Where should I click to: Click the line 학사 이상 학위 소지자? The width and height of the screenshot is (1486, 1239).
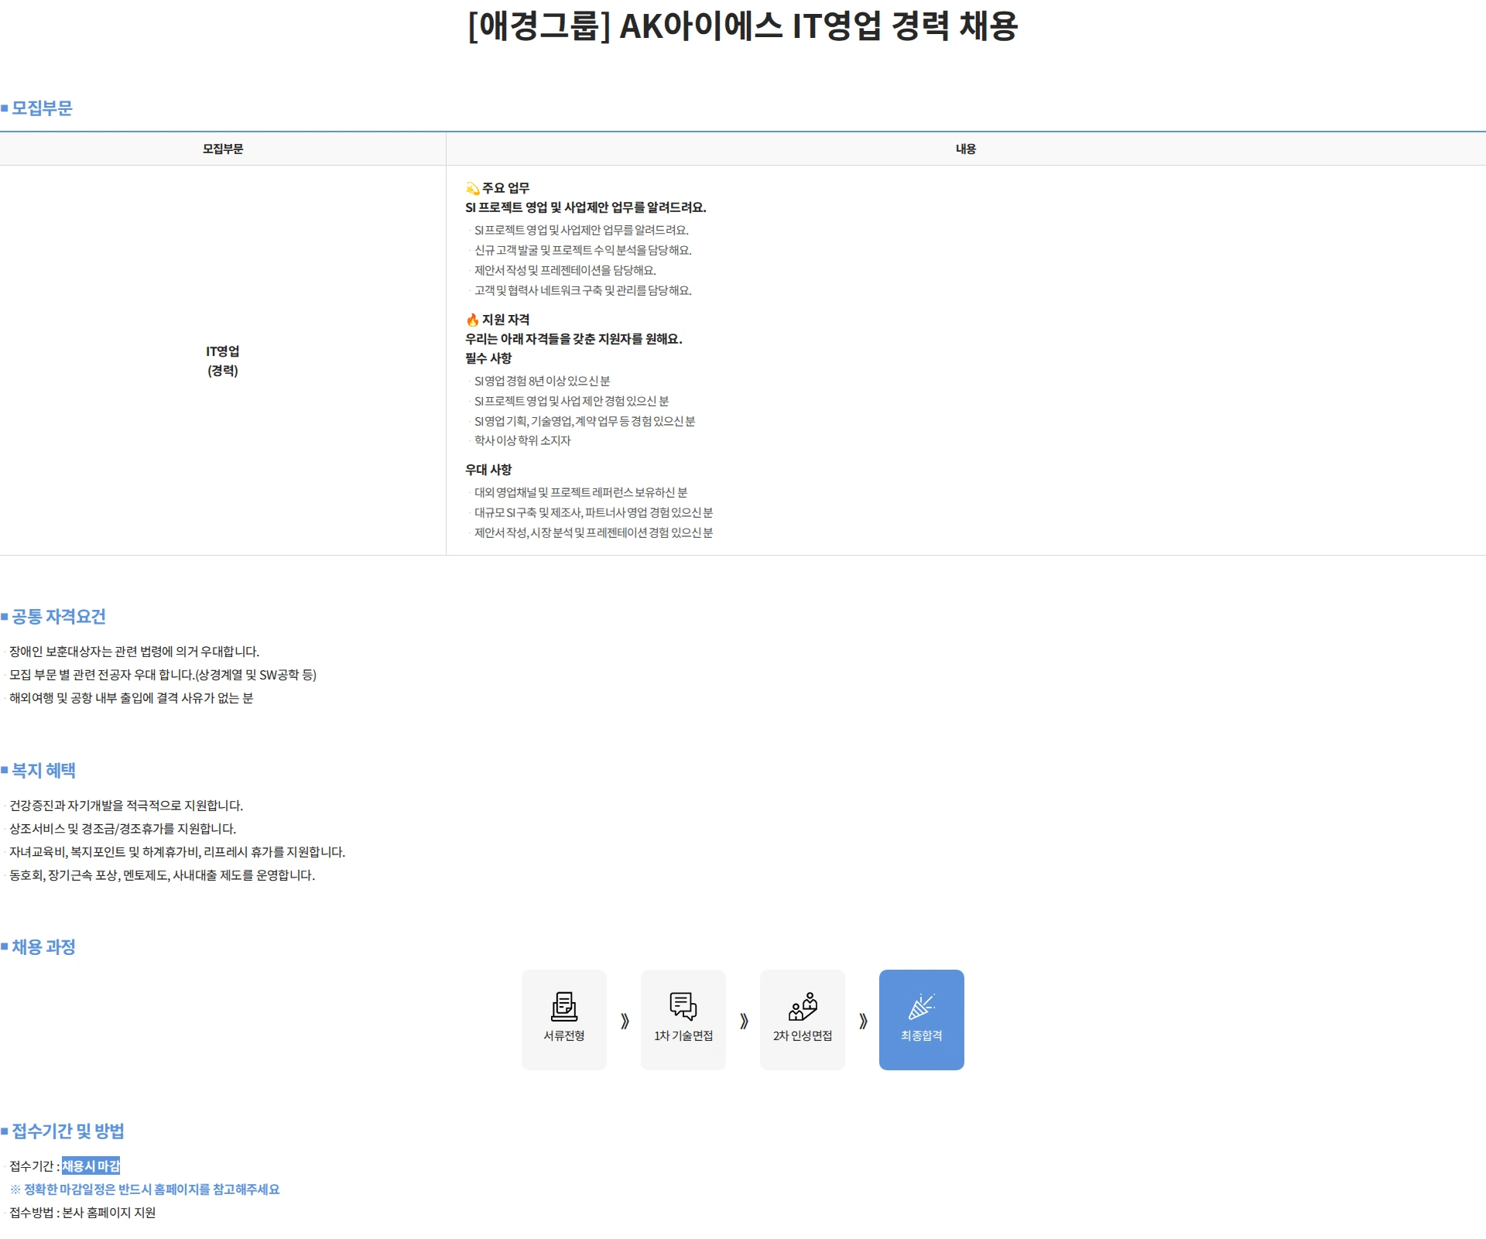click(522, 440)
